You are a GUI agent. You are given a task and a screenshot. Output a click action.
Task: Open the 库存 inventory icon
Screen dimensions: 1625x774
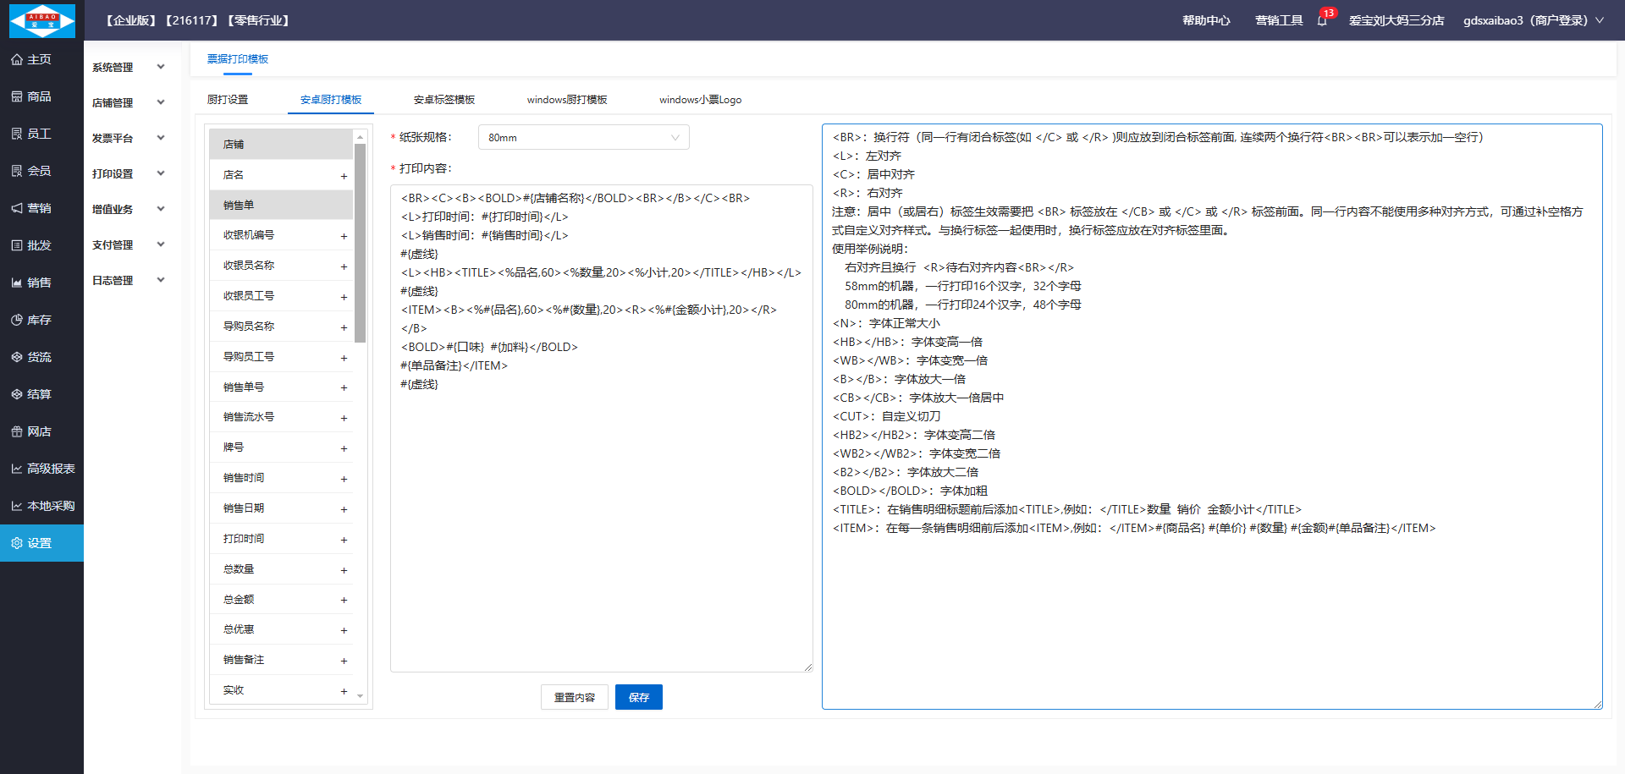(x=17, y=321)
